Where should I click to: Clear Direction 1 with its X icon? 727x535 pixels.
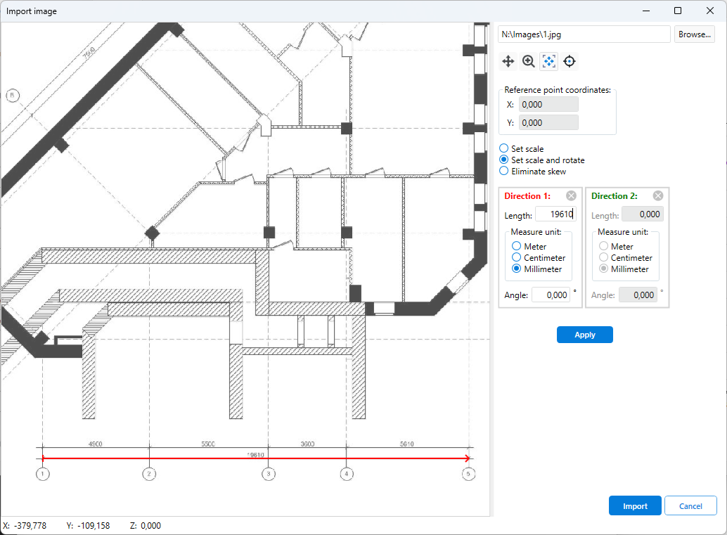point(571,196)
